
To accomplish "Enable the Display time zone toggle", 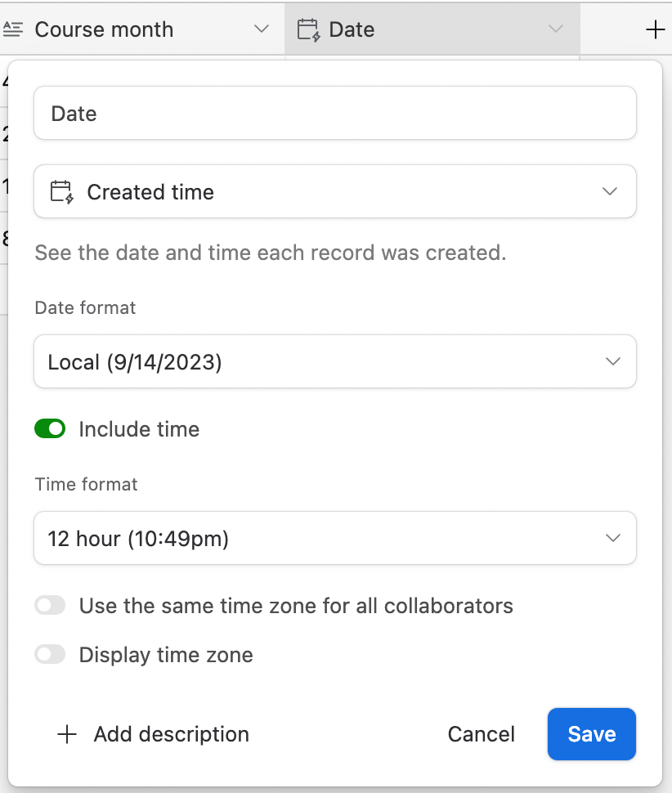I will tap(50, 654).
